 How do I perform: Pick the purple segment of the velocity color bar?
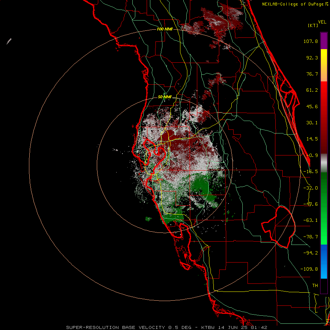pos(324,41)
